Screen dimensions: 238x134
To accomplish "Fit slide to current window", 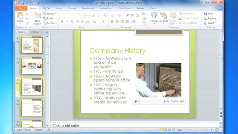I will click(x=217, y=130).
